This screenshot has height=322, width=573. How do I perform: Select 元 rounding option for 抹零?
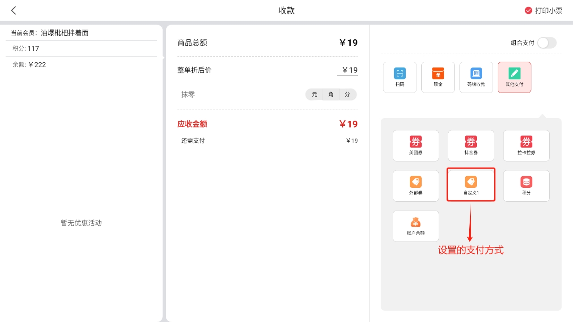point(314,94)
